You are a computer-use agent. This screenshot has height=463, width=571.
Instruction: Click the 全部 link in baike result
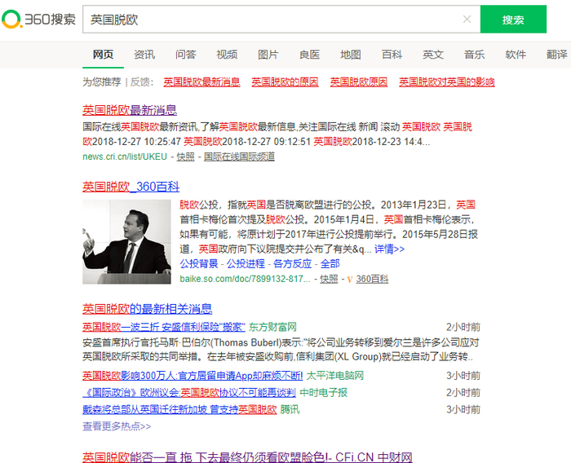click(330, 263)
